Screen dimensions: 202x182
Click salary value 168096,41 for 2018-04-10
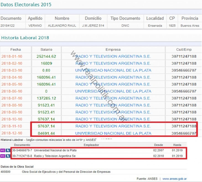click(46, 77)
